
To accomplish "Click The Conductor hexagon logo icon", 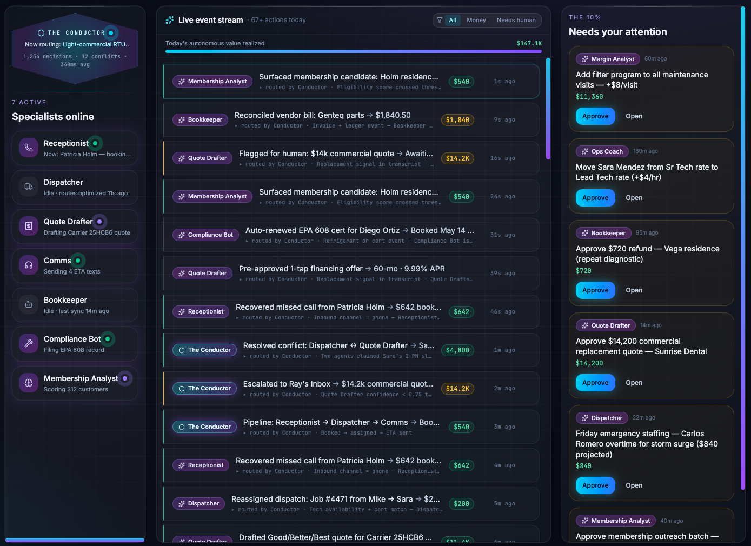I will [41, 33].
